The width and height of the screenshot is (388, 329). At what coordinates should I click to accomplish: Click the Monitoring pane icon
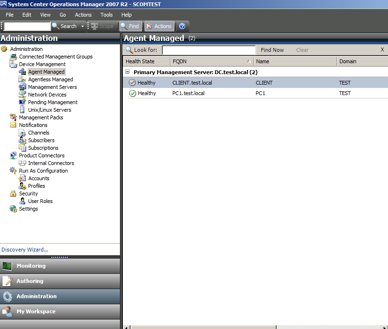tap(8, 266)
